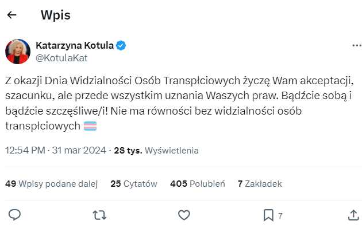The width and height of the screenshot is (362, 228).
Task: Open the Katarzyna Kotula display name link
Action: (x=75, y=45)
